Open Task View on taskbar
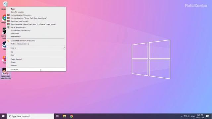 57,116
